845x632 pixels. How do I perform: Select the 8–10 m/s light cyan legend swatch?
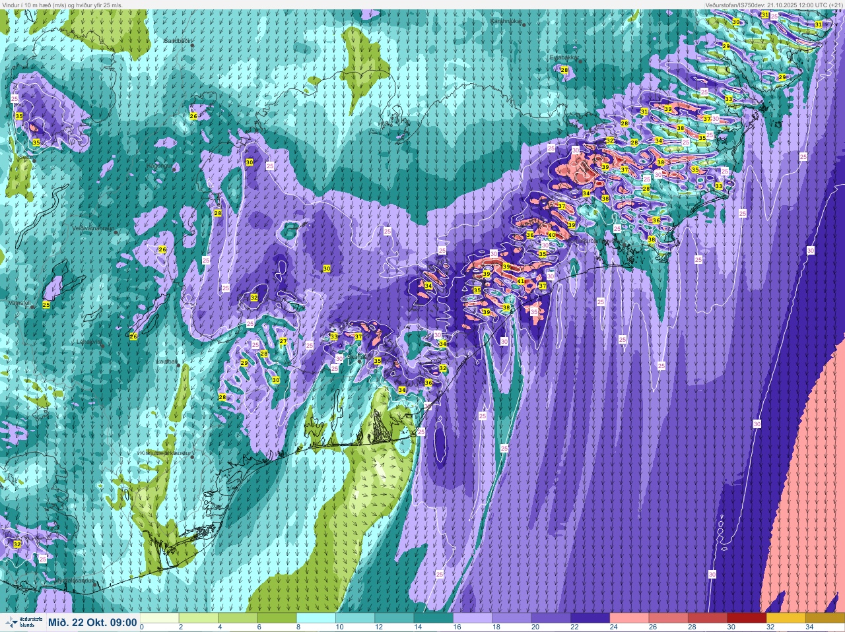316,618
